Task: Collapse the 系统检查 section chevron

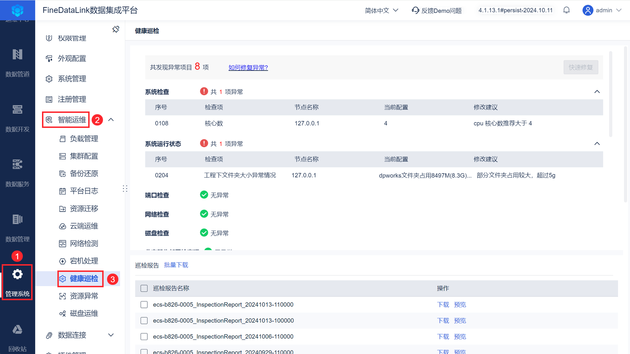Action: click(x=597, y=92)
